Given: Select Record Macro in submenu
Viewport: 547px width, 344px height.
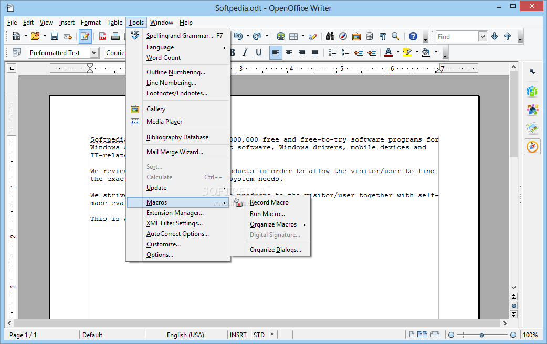Looking at the screenshot, I should point(270,202).
